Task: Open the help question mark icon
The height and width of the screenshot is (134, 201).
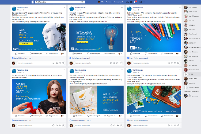Action: pyautogui.click(x=141, y=2)
